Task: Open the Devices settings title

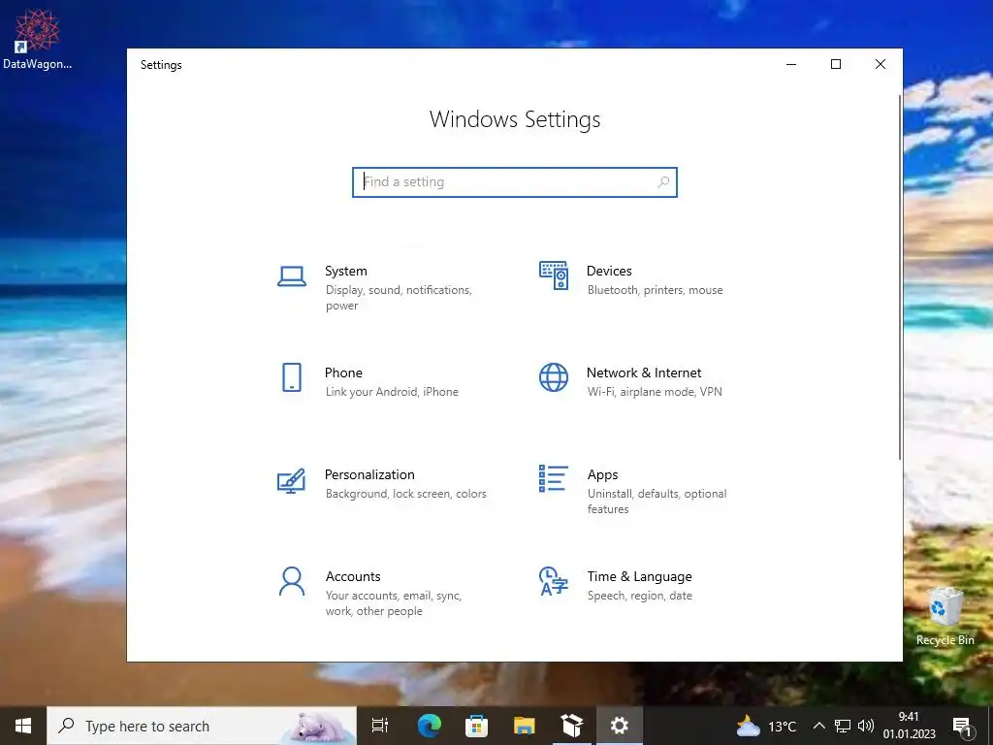Action: [x=609, y=272]
